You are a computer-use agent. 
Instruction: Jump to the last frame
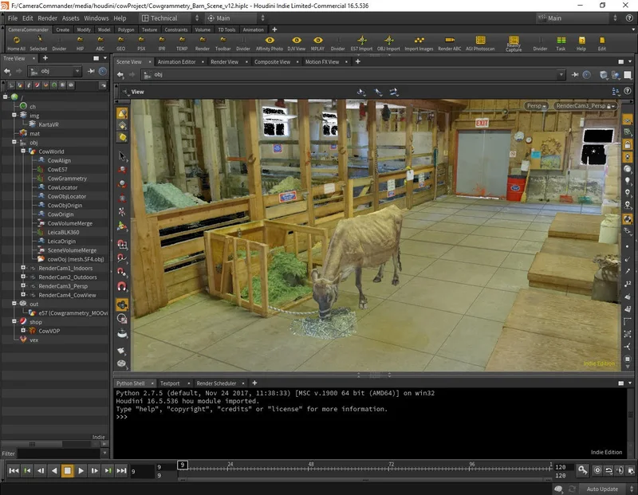coord(121,470)
